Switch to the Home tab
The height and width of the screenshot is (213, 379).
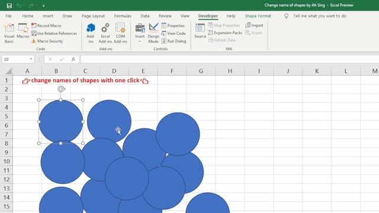pos(28,16)
